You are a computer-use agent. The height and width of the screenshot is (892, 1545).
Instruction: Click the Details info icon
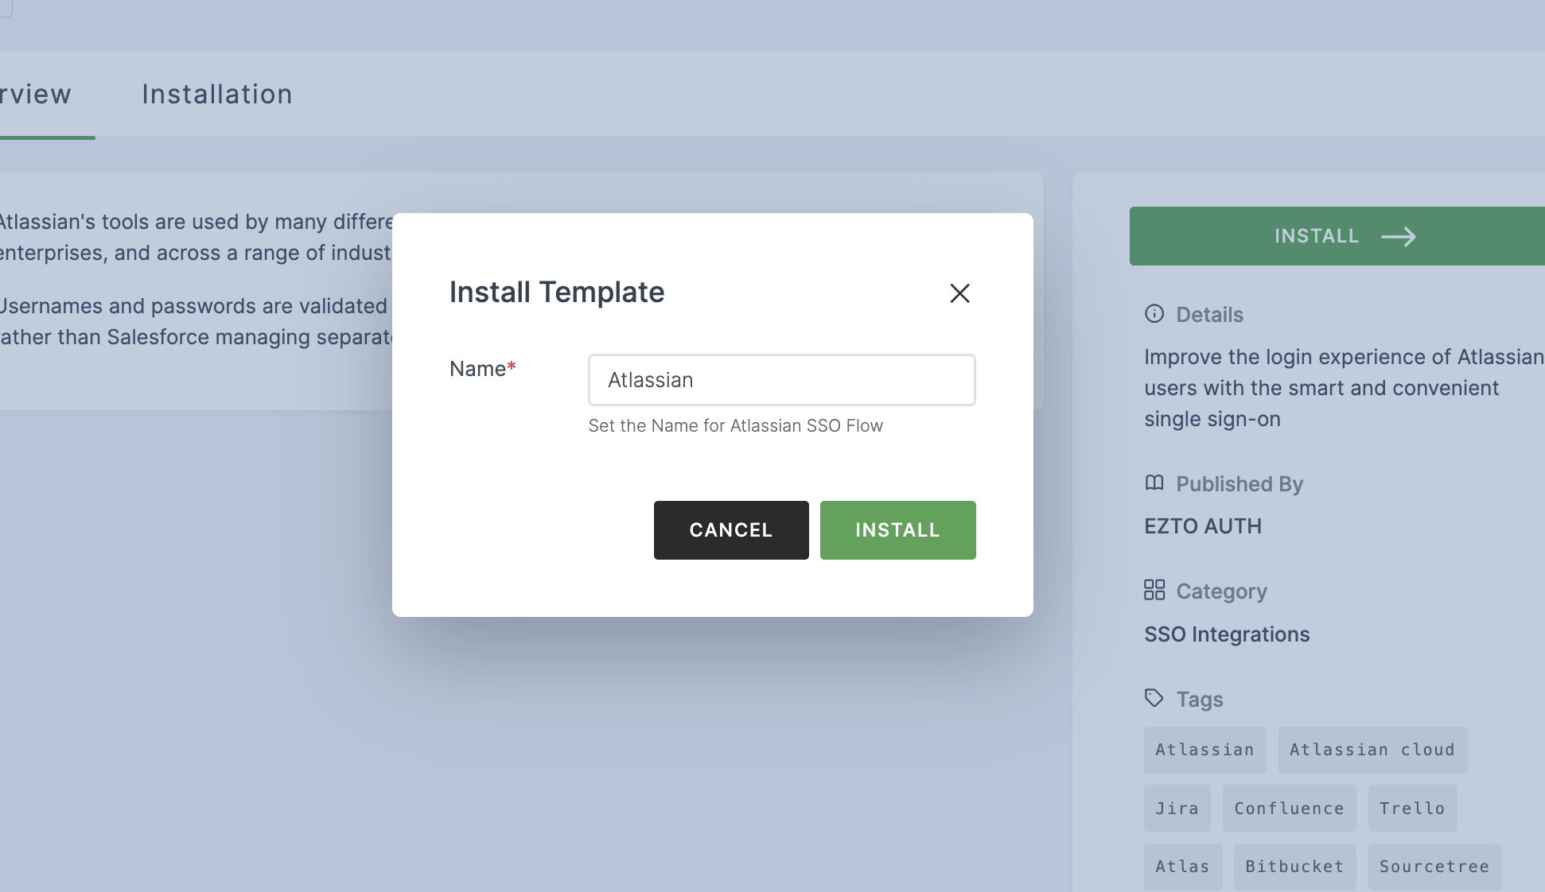(x=1154, y=314)
